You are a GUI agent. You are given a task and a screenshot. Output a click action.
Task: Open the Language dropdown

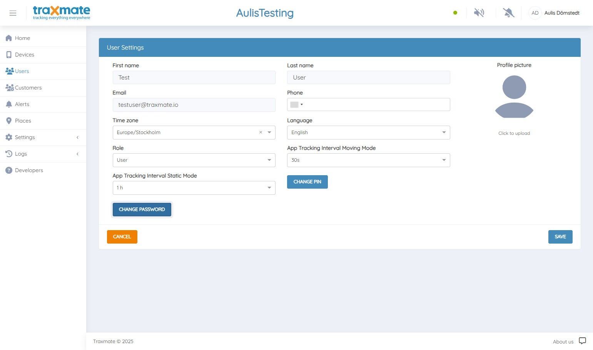pyautogui.click(x=369, y=133)
